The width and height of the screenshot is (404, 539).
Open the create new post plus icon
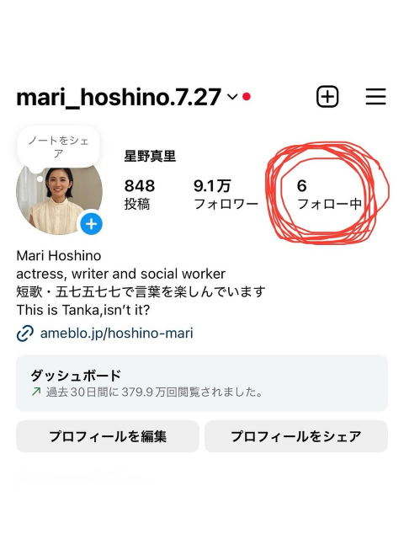[327, 97]
